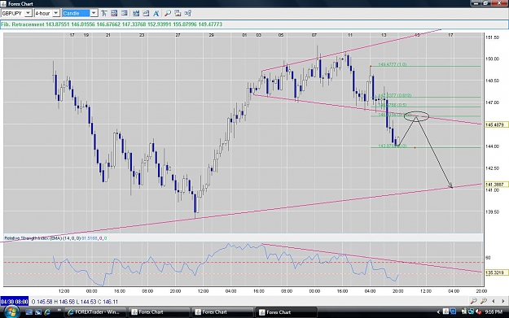Click the selected Candle chart type field
The width and height of the screenshot is (509, 318).
point(76,13)
